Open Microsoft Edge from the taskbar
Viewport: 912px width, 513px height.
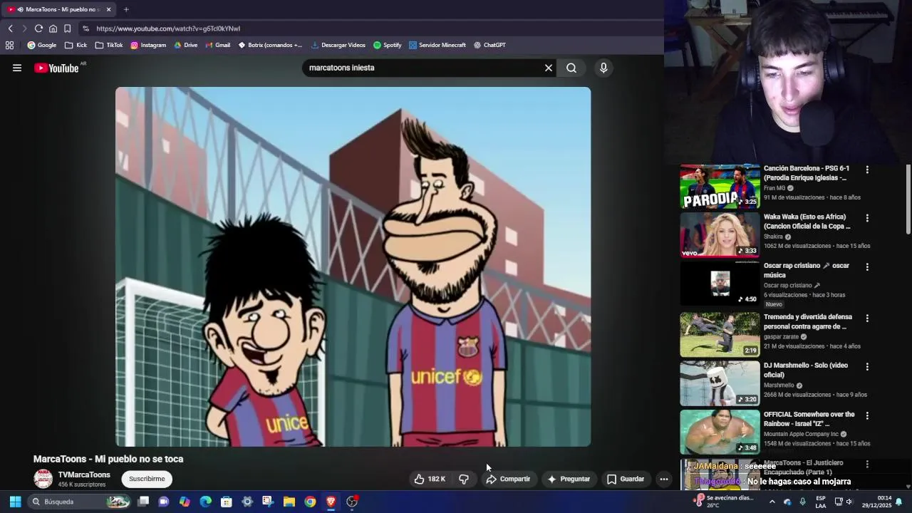pos(205,502)
